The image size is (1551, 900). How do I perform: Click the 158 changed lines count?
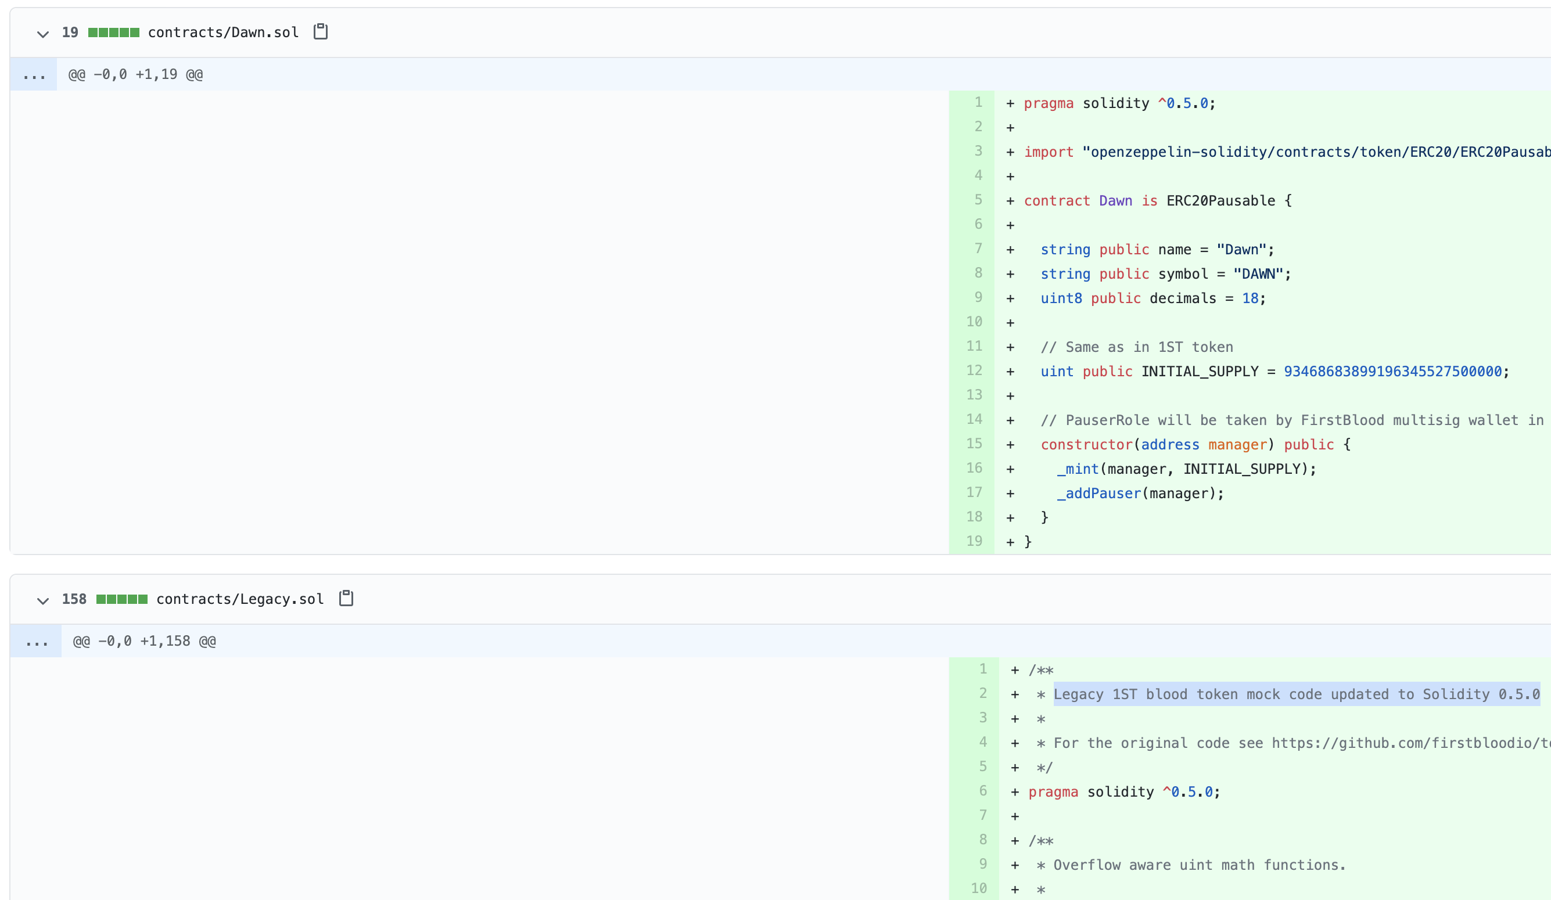[74, 599]
